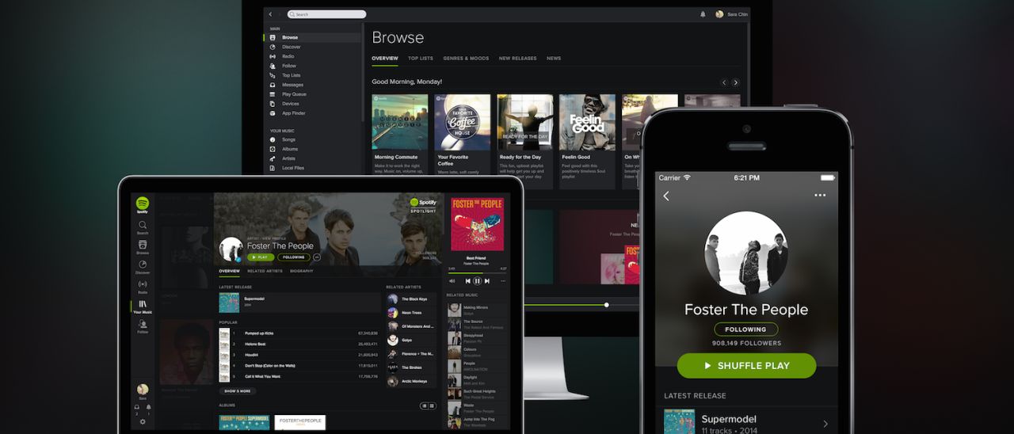Image resolution: width=1014 pixels, height=434 pixels.
Task: Pause playback in the tablet player
Action: point(478,280)
